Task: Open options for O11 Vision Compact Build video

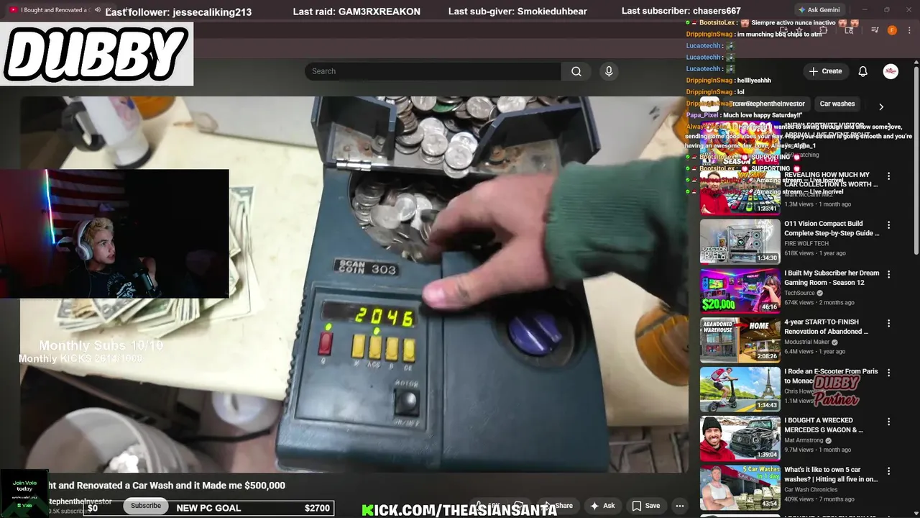Action: (888, 225)
